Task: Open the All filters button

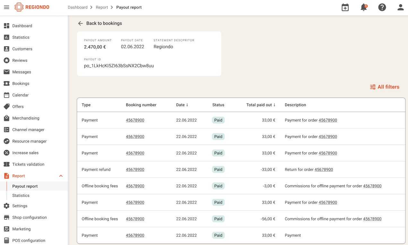Action: pyautogui.click(x=385, y=87)
